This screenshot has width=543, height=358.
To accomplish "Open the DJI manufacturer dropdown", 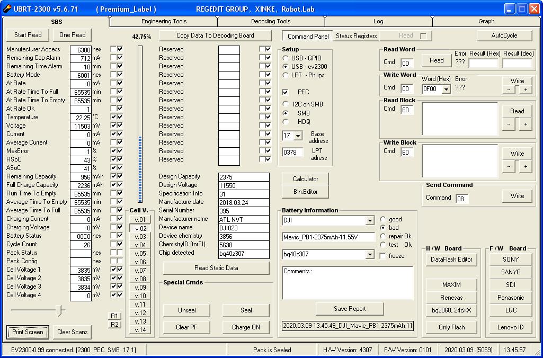I will click(370, 220).
